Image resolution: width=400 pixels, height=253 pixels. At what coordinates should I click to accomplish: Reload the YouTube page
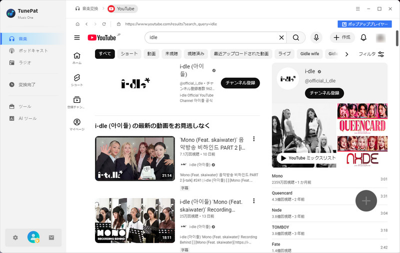pyautogui.click(x=104, y=24)
